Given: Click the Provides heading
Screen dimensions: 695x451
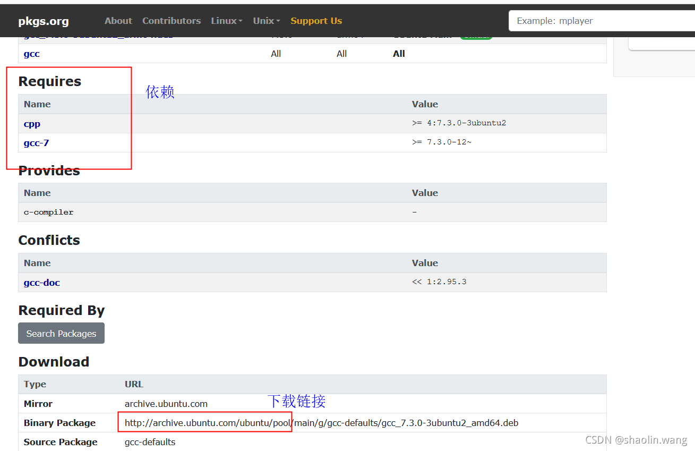Looking at the screenshot, I should [49, 171].
